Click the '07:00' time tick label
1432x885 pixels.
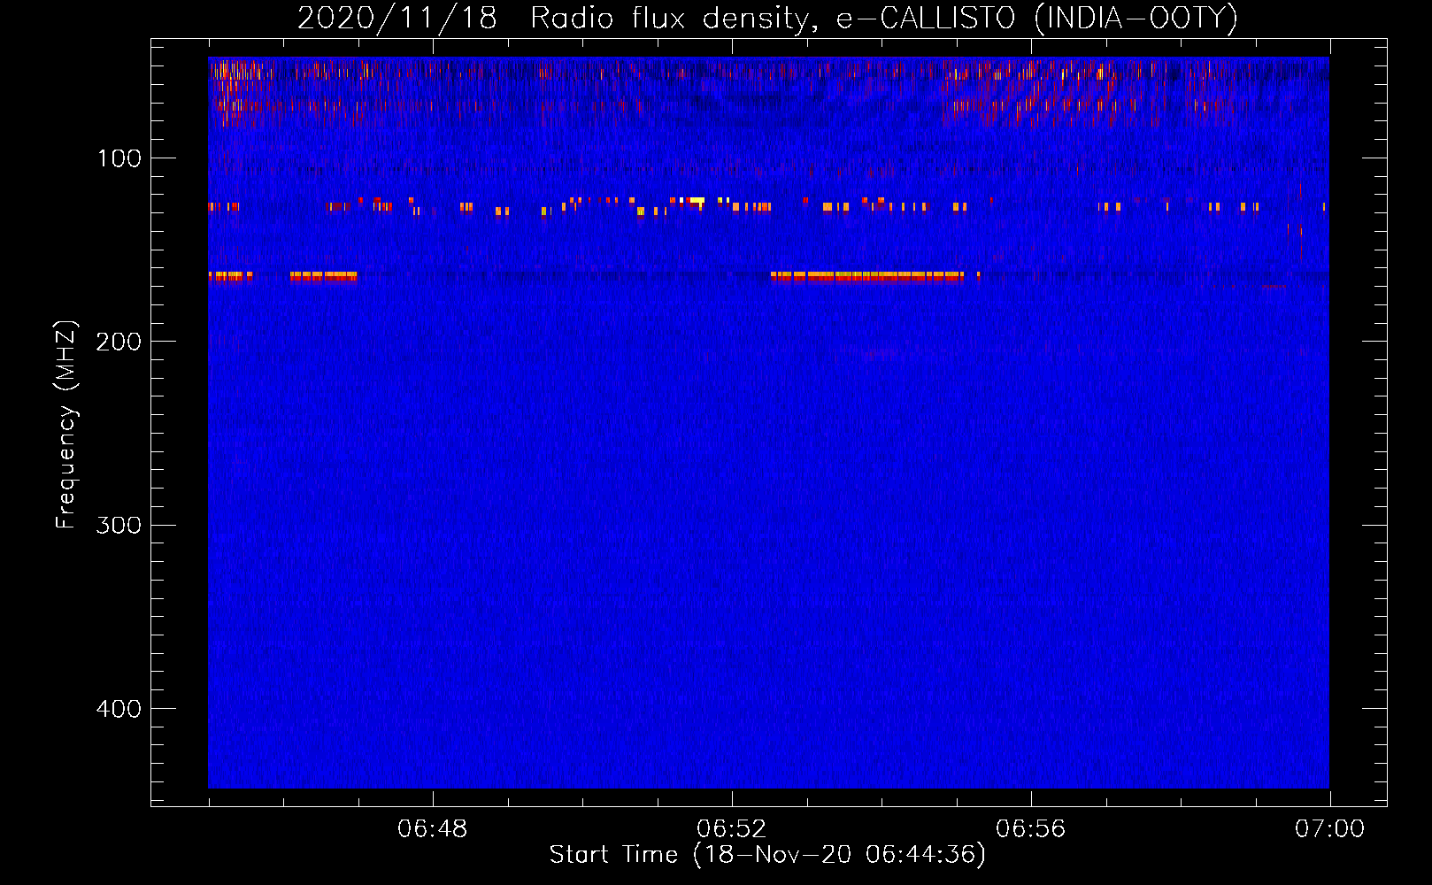click(x=1330, y=829)
